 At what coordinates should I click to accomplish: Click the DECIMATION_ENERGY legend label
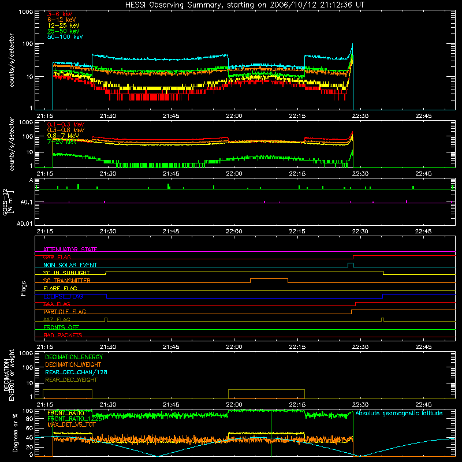(74, 357)
